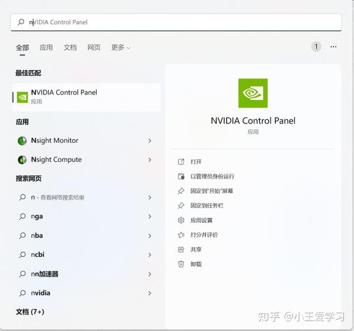Click the search icon beside 'n - 查看网络搜索结果'
Screen dimensions: 354x331
22,197
